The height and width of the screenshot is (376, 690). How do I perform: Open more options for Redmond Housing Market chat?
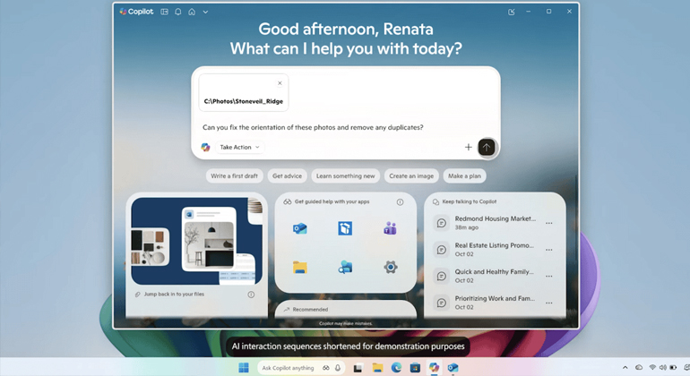(549, 223)
